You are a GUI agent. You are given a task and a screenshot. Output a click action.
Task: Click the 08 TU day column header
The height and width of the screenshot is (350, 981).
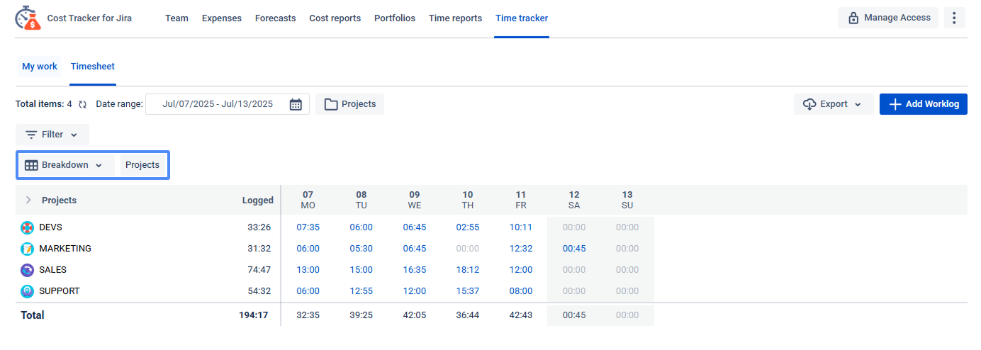[361, 201]
